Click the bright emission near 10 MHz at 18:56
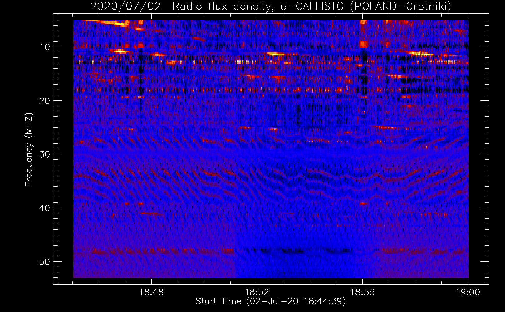The height and width of the screenshot is (312, 505). pyautogui.click(x=363, y=44)
